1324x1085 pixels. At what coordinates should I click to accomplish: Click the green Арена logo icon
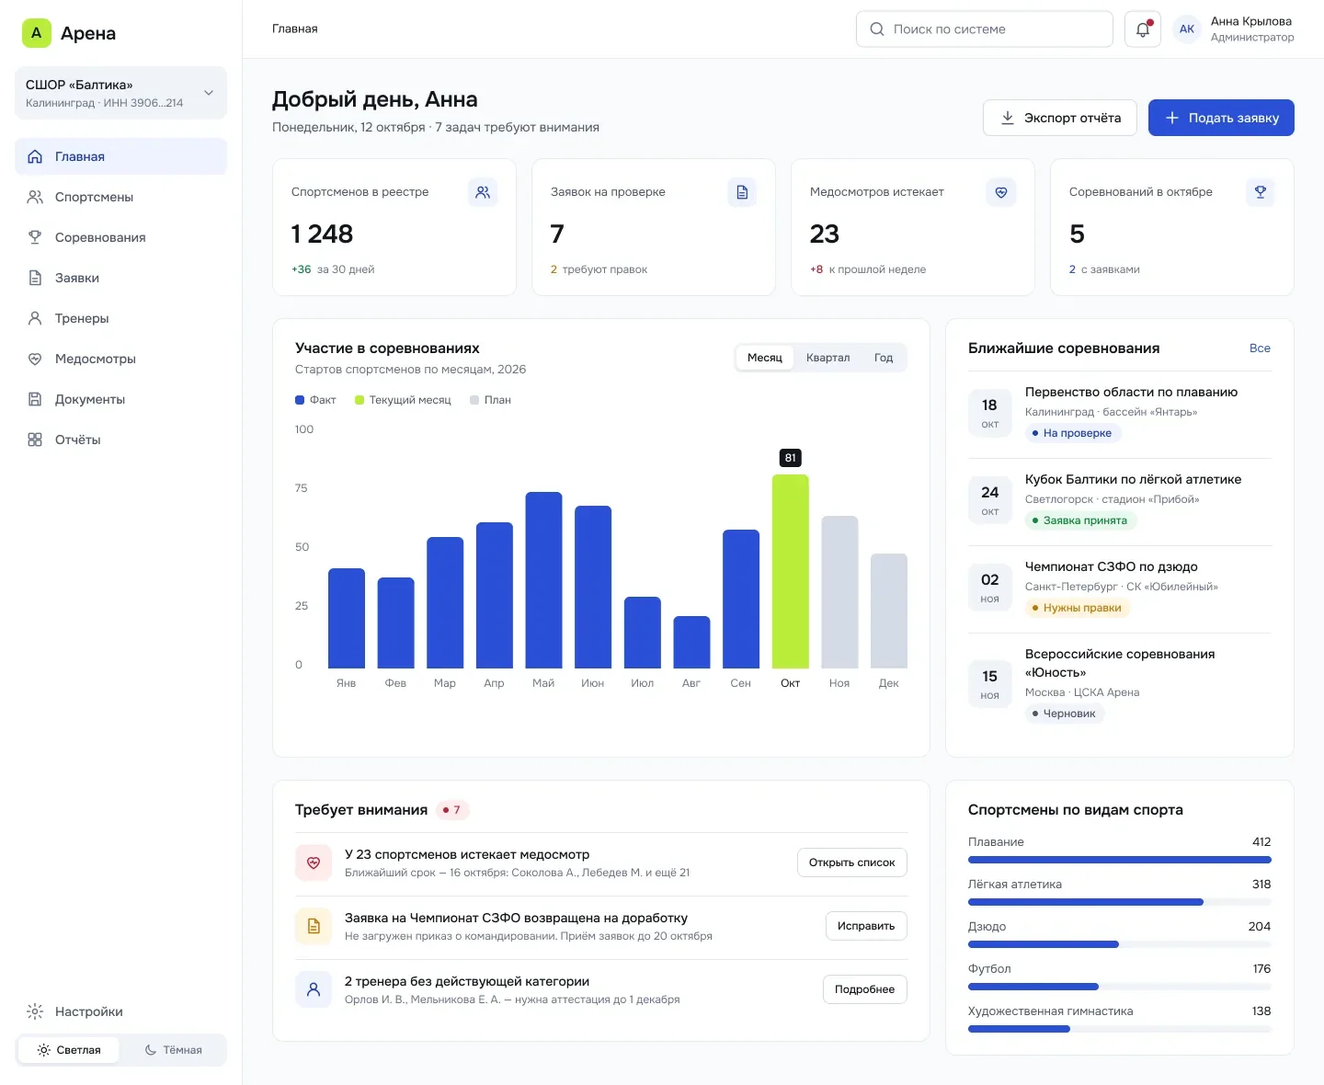(x=37, y=33)
